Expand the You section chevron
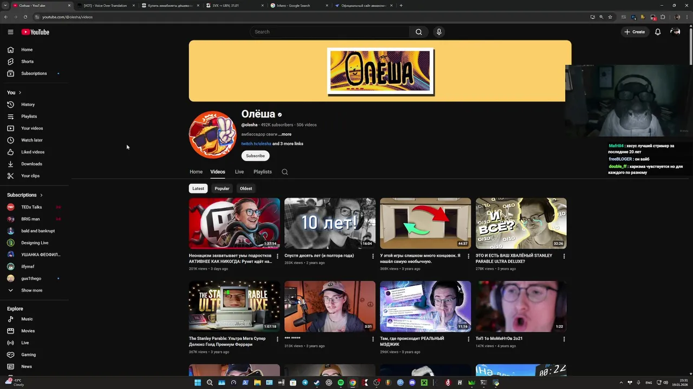 pos(20,92)
